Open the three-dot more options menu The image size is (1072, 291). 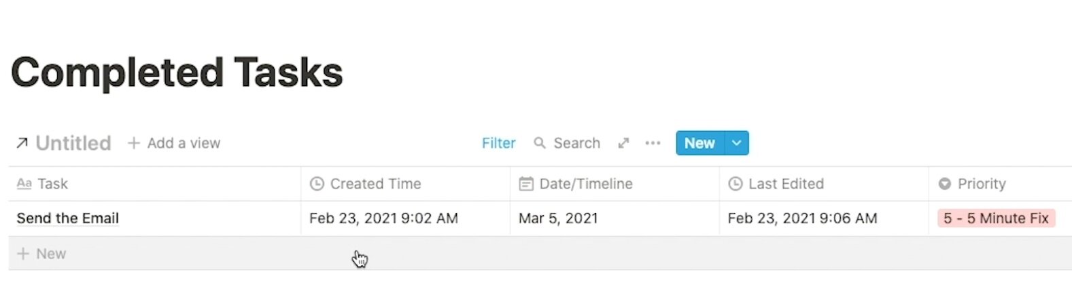[653, 143]
